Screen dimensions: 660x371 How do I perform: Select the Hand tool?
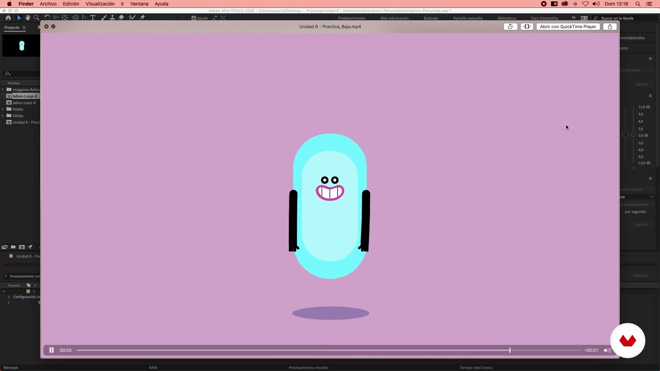click(28, 18)
